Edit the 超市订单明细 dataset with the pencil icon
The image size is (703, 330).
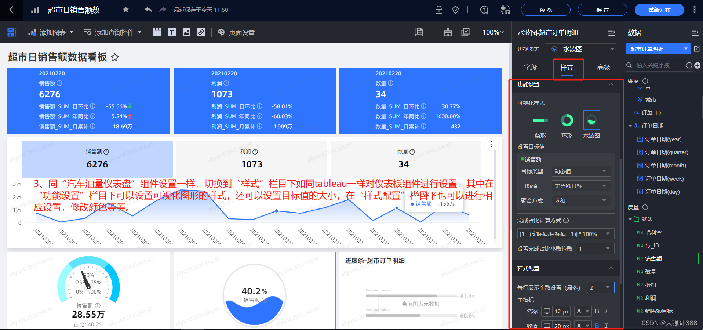[x=697, y=49]
